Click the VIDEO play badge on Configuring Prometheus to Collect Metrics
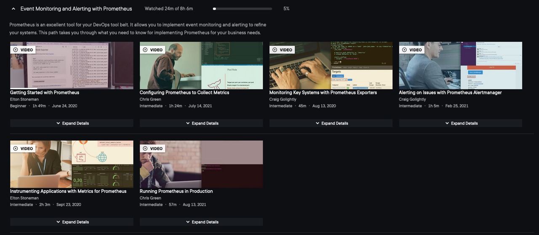The width and height of the screenshot is (539, 235). click(x=152, y=50)
